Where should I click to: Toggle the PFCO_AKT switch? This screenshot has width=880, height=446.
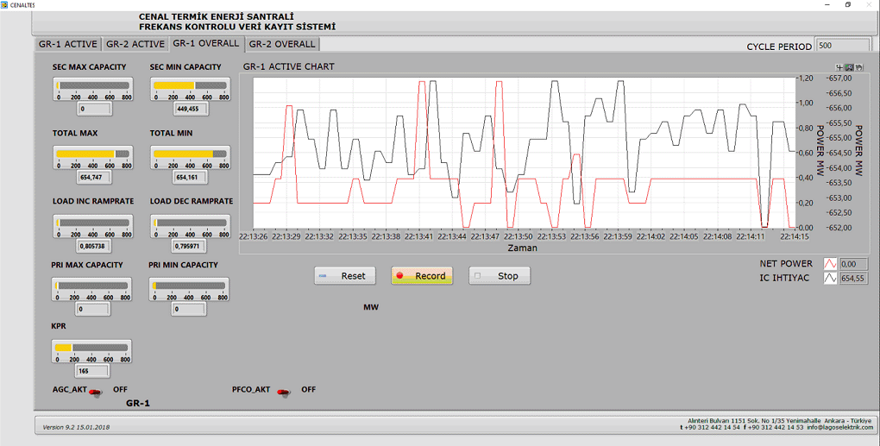point(285,392)
